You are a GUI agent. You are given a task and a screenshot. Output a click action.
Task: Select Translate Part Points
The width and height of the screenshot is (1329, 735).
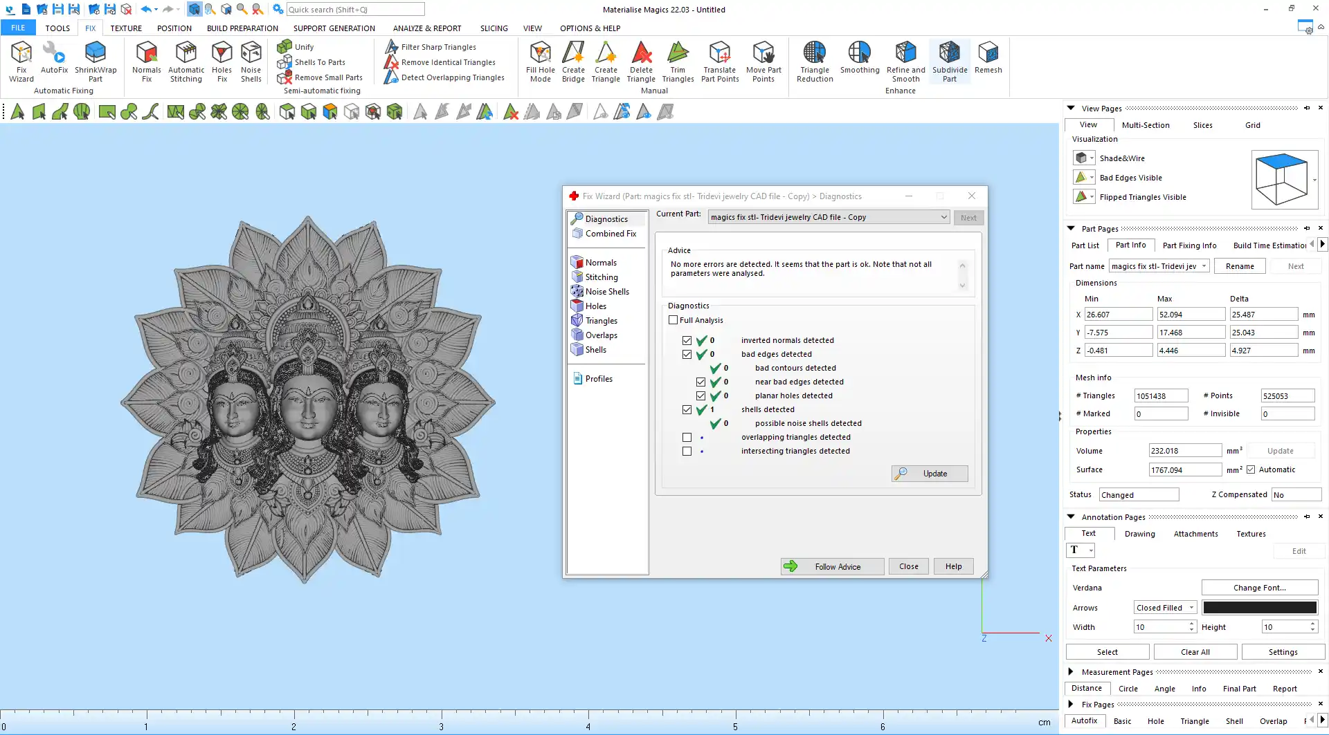point(720,62)
